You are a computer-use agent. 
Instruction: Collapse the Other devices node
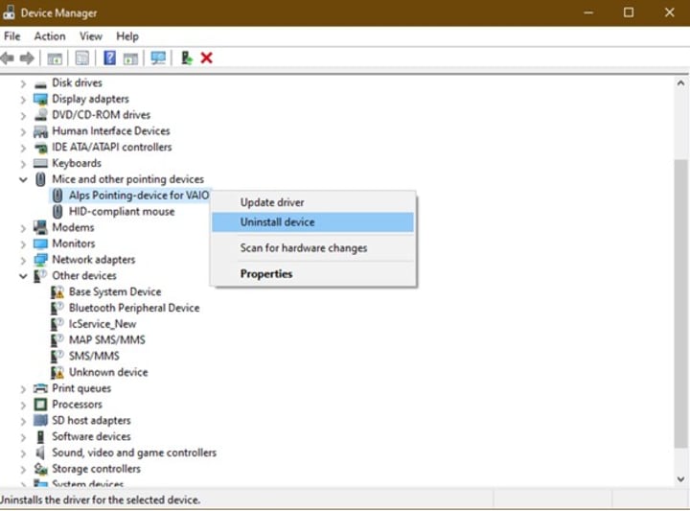pyautogui.click(x=23, y=276)
